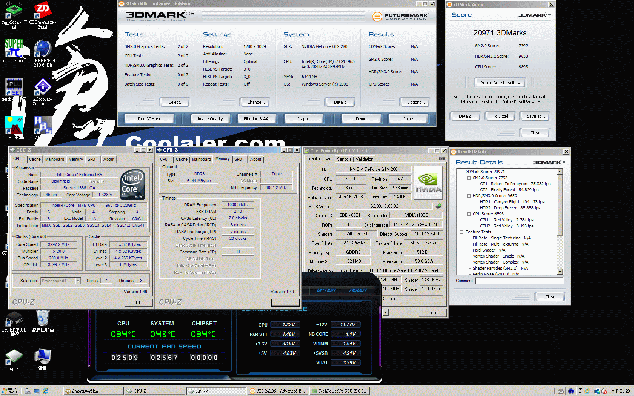Click Close button in Result Details
This screenshot has width=634, height=396.
coord(550,297)
